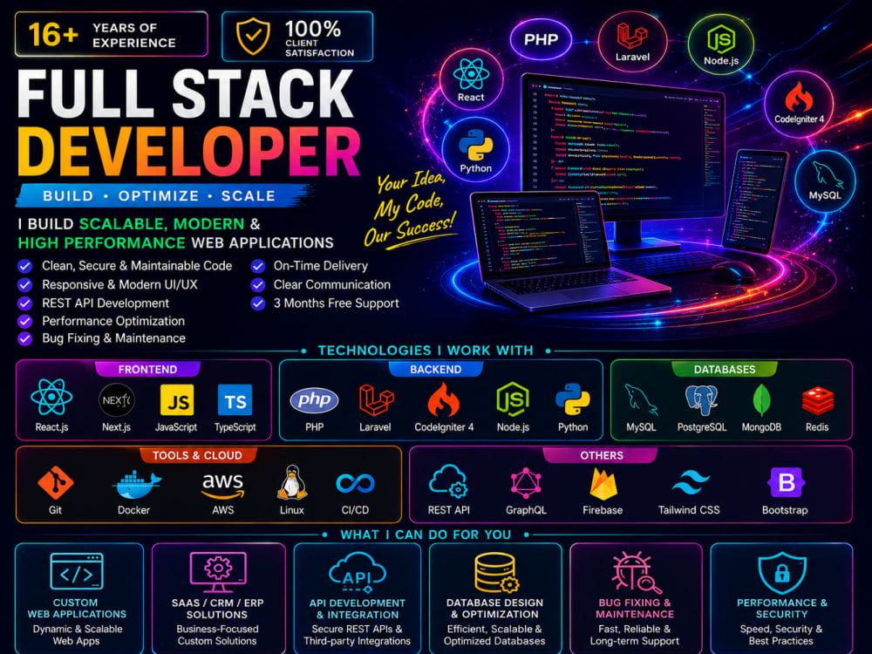Click the Node.js bubble at the top
This screenshot has height=654, width=872.
pos(721,44)
